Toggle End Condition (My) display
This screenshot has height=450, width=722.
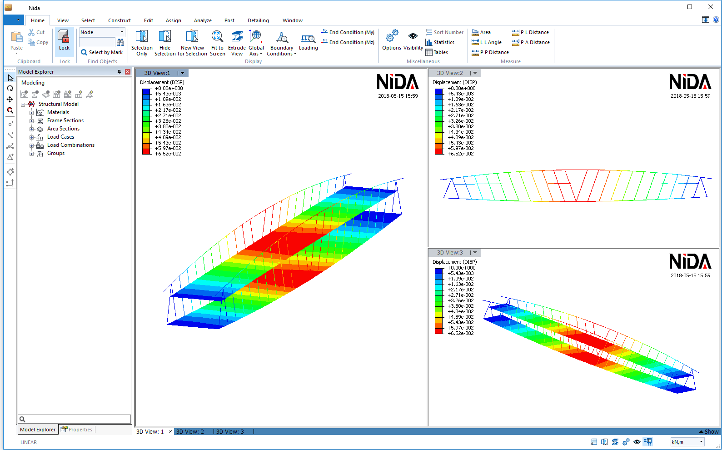point(348,32)
